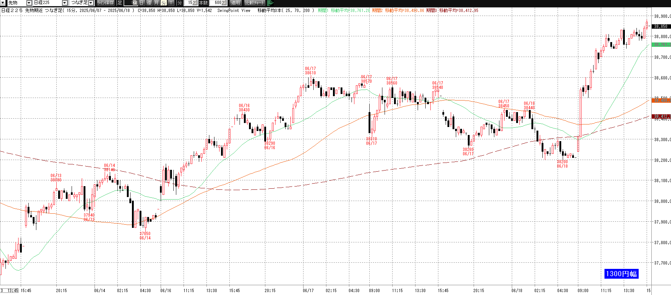
Task: Click the 06/17 38610 swing high marker
Action: click(x=310, y=71)
